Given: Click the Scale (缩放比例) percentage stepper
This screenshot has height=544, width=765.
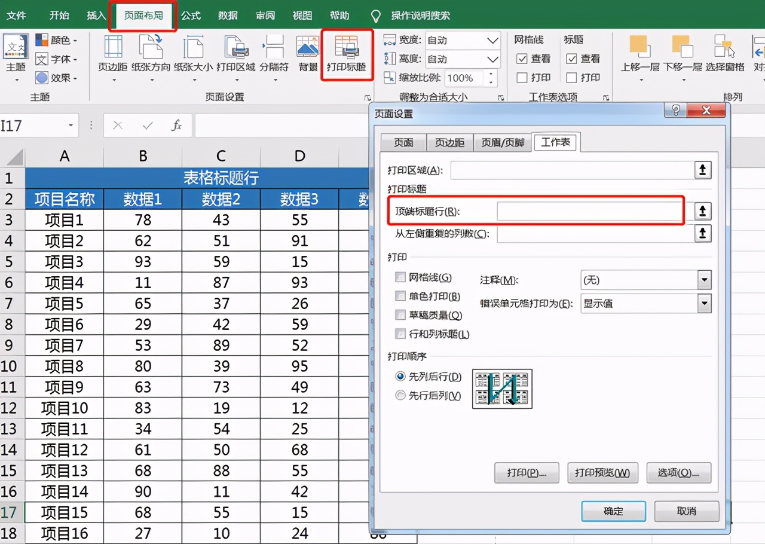Looking at the screenshot, I should coord(491,78).
